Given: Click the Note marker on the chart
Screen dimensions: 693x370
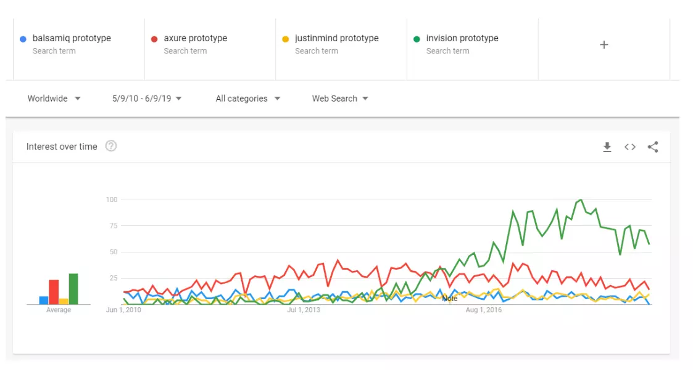Looking at the screenshot, I should [449, 299].
